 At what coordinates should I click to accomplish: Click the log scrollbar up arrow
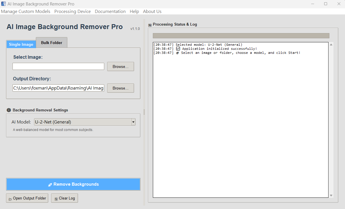331,44
